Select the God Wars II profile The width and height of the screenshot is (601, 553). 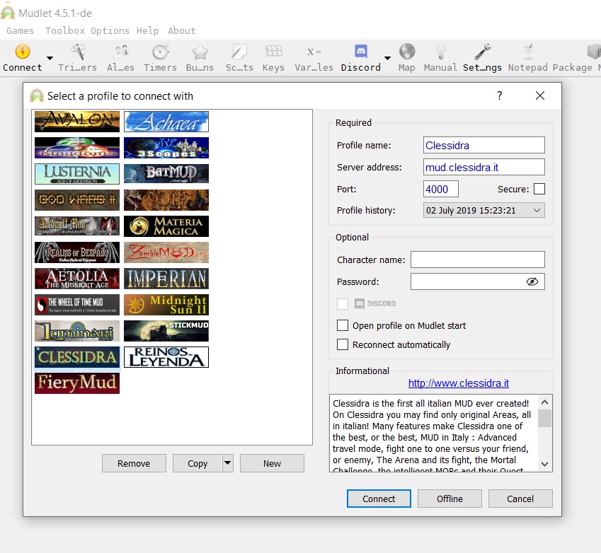coord(77,200)
